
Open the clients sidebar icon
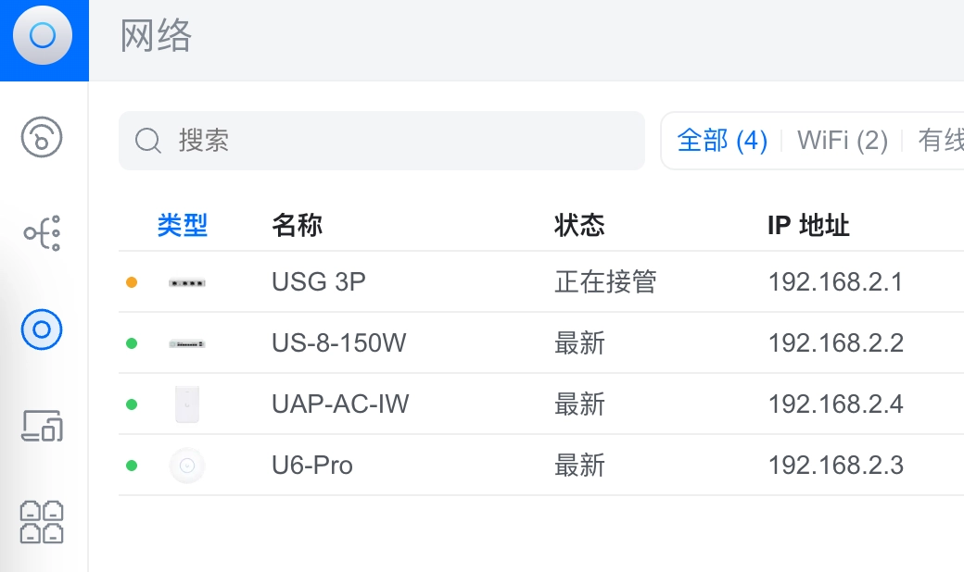pos(44,427)
